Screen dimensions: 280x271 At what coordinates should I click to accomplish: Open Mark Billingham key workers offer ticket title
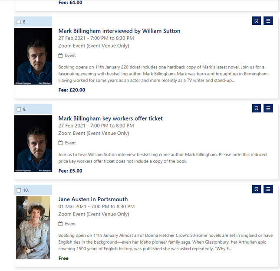(x=111, y=118)
